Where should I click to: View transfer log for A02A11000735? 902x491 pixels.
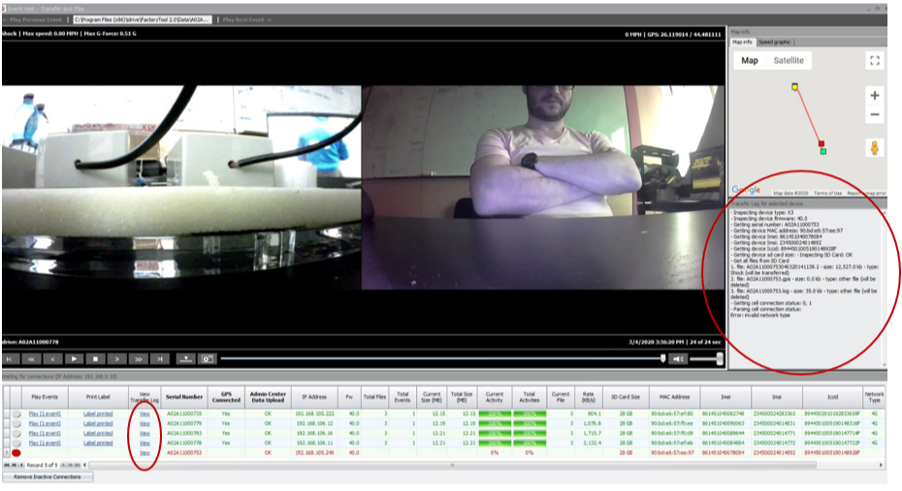click(x=145, y=414)
